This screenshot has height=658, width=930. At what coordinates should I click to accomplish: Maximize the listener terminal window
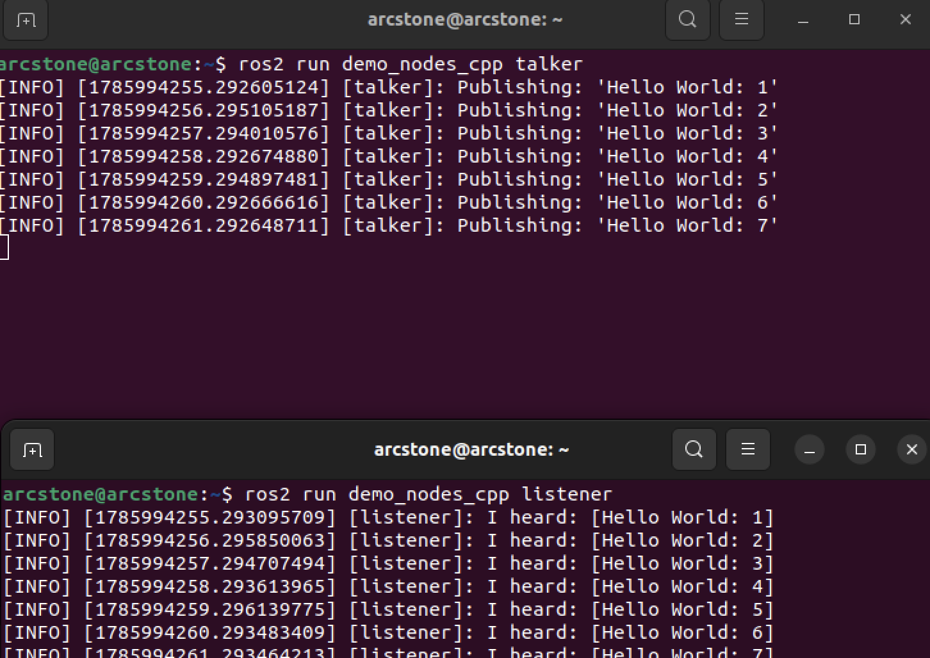click(861, 450)
